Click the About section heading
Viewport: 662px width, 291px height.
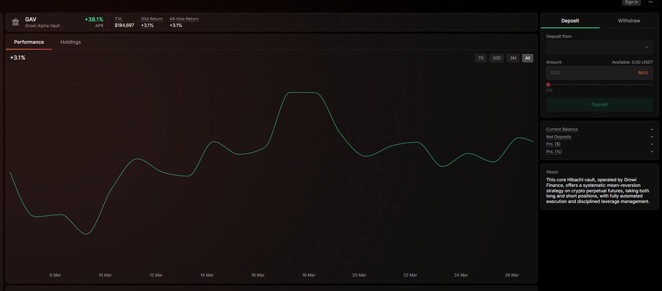[552, 171]
